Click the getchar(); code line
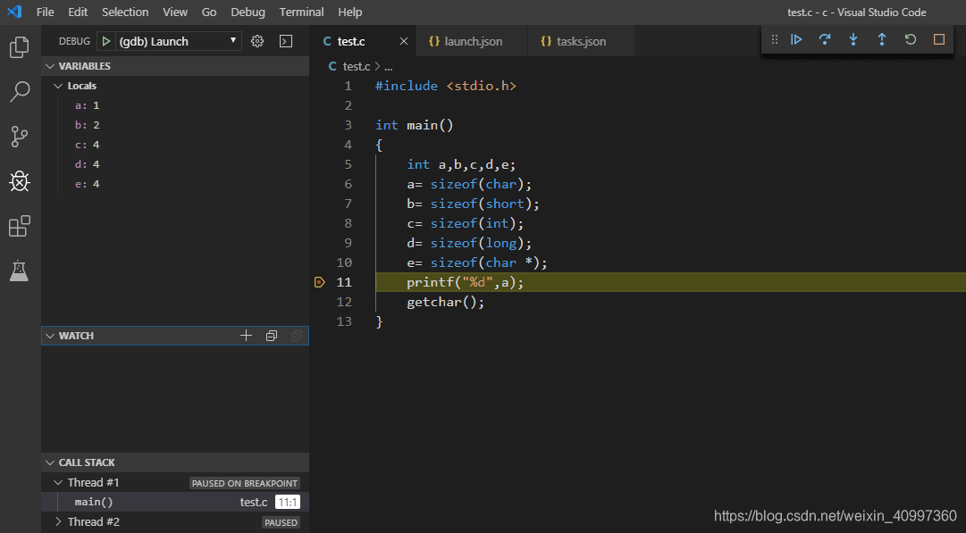 [x=445, y=302]
